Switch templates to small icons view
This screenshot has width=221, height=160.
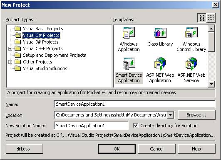coord(211,18)
